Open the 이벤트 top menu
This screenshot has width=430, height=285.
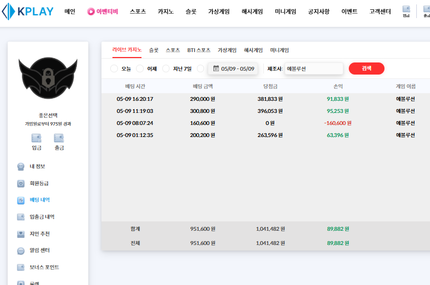(x=349, y=12)
